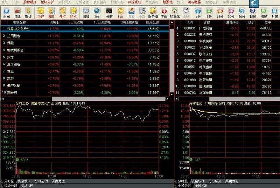This screenshot has width=280, height=188.
Task: Select the 5分 five-minute period icon
Action: (209, 13)
